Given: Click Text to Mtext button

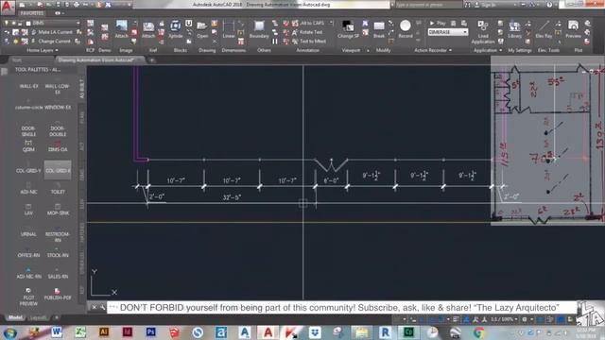Looking at the screenshot, I should click(309, 41).
